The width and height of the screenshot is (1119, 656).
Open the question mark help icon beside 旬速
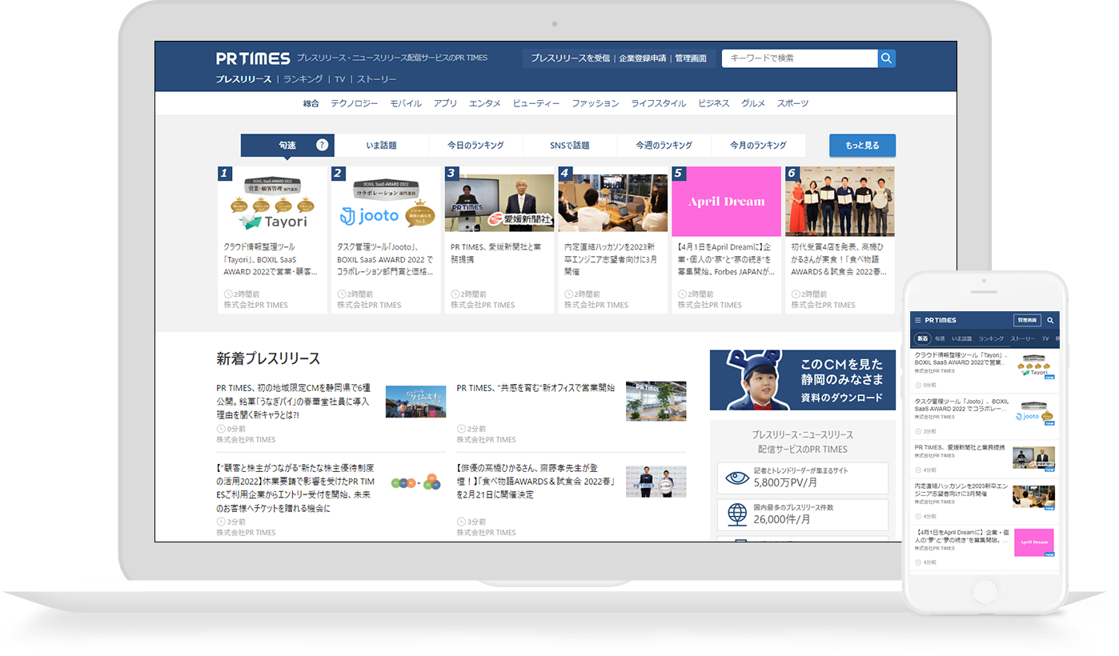click(x=322, y=146)
